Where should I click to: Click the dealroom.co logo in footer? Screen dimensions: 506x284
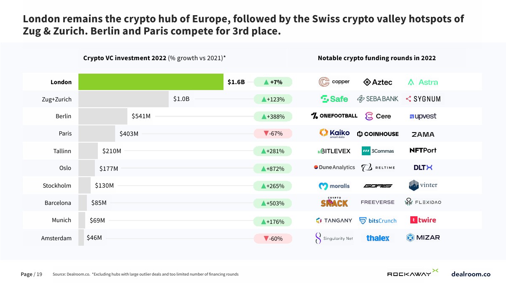(x=471, y=274)
